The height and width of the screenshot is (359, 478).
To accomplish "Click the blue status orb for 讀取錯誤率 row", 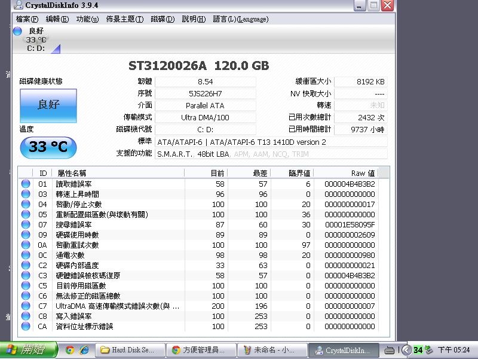I will (x=26, y=184).
